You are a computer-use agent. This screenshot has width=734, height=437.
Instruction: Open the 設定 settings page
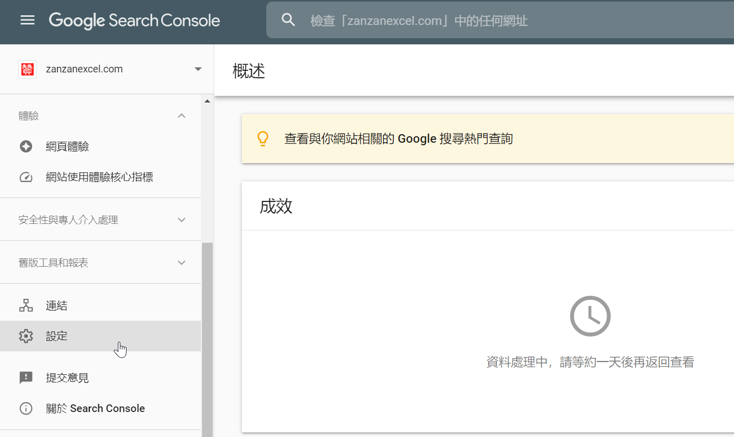[100, 336]
